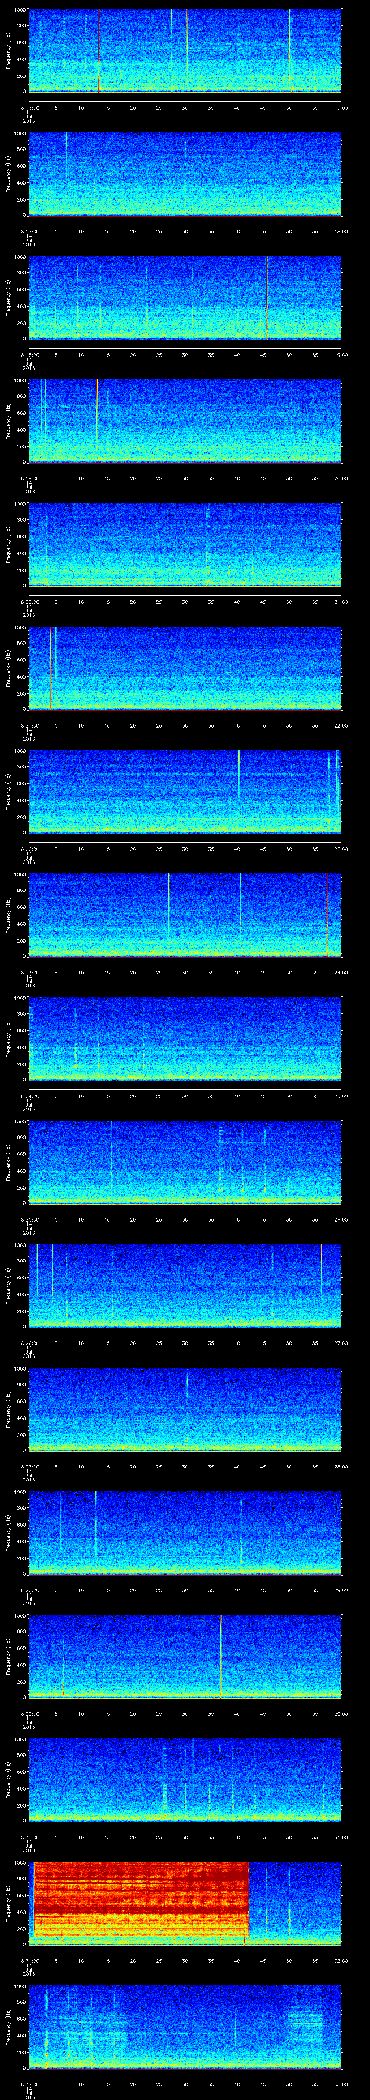The width and height of the screenshot is (370, 2100).
Task: Select orange transient near 13 s in 8:19:00 spectrogram
Action: click(97, 412)
